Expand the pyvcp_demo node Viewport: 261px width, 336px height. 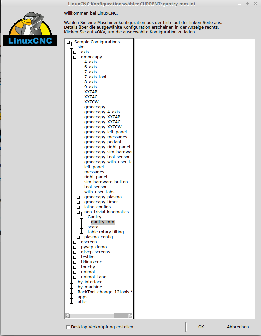tap(75, 247)
